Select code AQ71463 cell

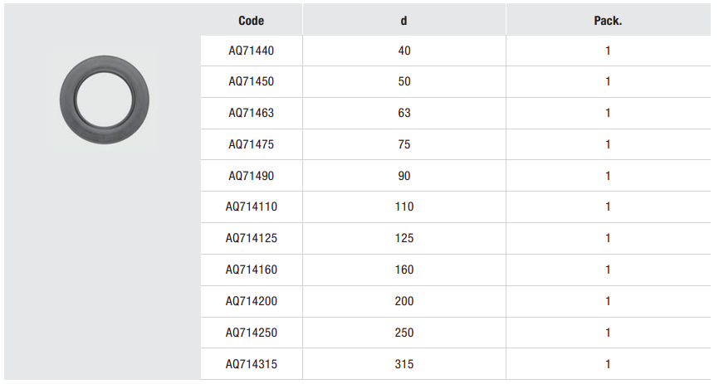pos(251,113)
